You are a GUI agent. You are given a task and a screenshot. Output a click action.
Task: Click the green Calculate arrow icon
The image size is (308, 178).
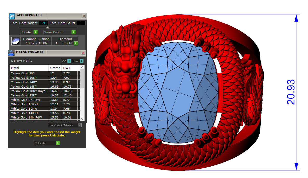tap(58, 143)
